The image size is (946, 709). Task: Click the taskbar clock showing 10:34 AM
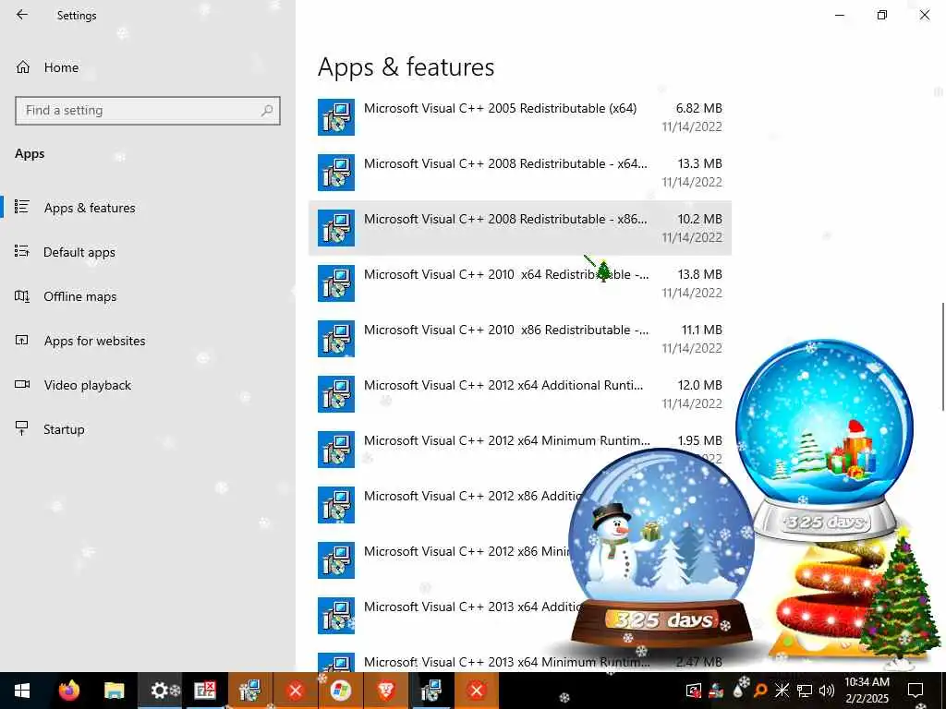pos(867,691)
